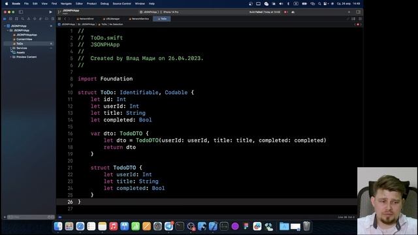418x235 pixels.
Task: Switch to the NetworkError tab
Action: [x=86, y=19]
